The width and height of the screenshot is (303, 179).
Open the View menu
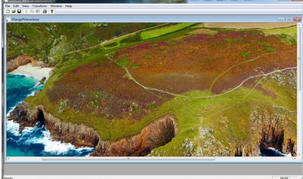26,6
